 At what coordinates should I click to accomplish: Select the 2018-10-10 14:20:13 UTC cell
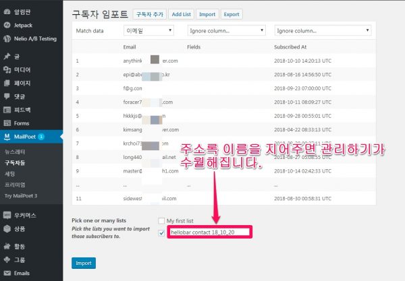click(302, 61)
